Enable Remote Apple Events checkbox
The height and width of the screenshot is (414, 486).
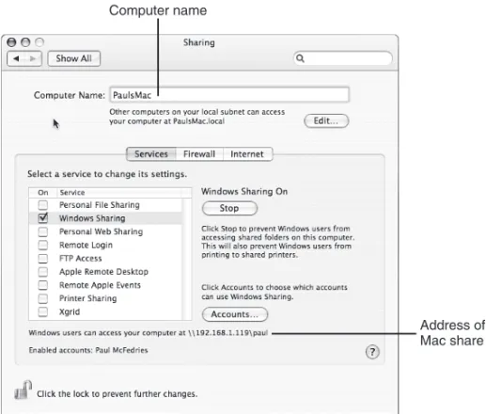pos(43,285)
